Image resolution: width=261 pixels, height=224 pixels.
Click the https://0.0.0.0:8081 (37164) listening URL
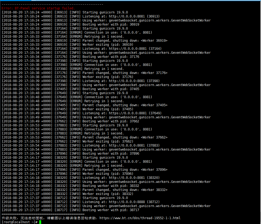(x=135, y=49)
